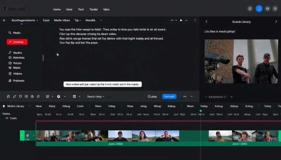Screen dimensions: 281x160
Task: Switch to the Casts tab in the media strip
Action: click(80, 106)
